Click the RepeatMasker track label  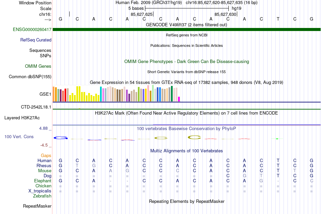pos(37,206)
